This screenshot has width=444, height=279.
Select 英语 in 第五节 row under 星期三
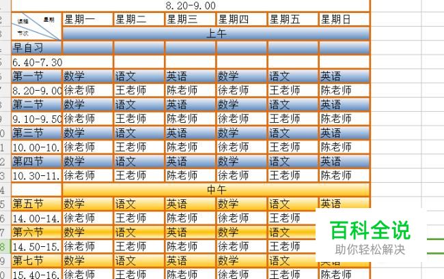(x=190, y=204)
